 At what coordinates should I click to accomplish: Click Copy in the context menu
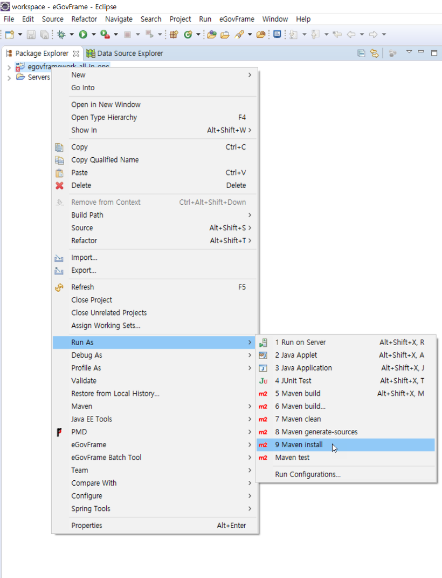[155, 147]
